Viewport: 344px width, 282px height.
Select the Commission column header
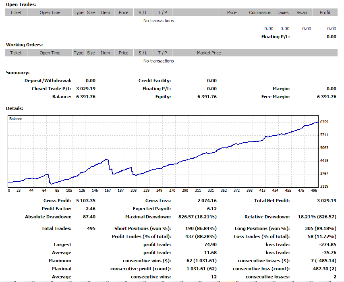(260, 12)
